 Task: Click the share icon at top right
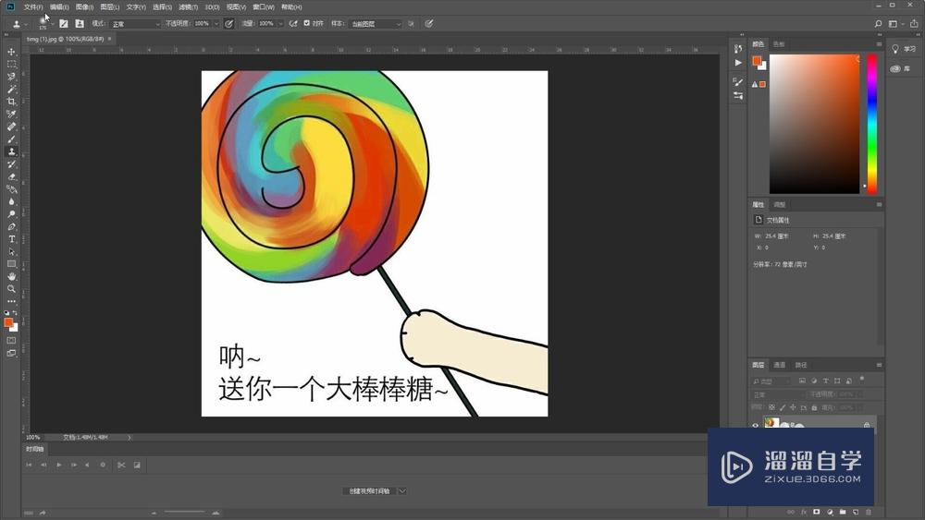tap(914, 24)
